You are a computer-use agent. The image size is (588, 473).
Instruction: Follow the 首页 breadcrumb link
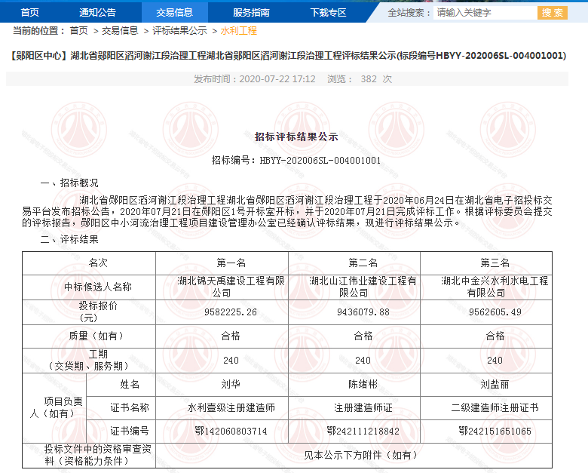(78, 31)
